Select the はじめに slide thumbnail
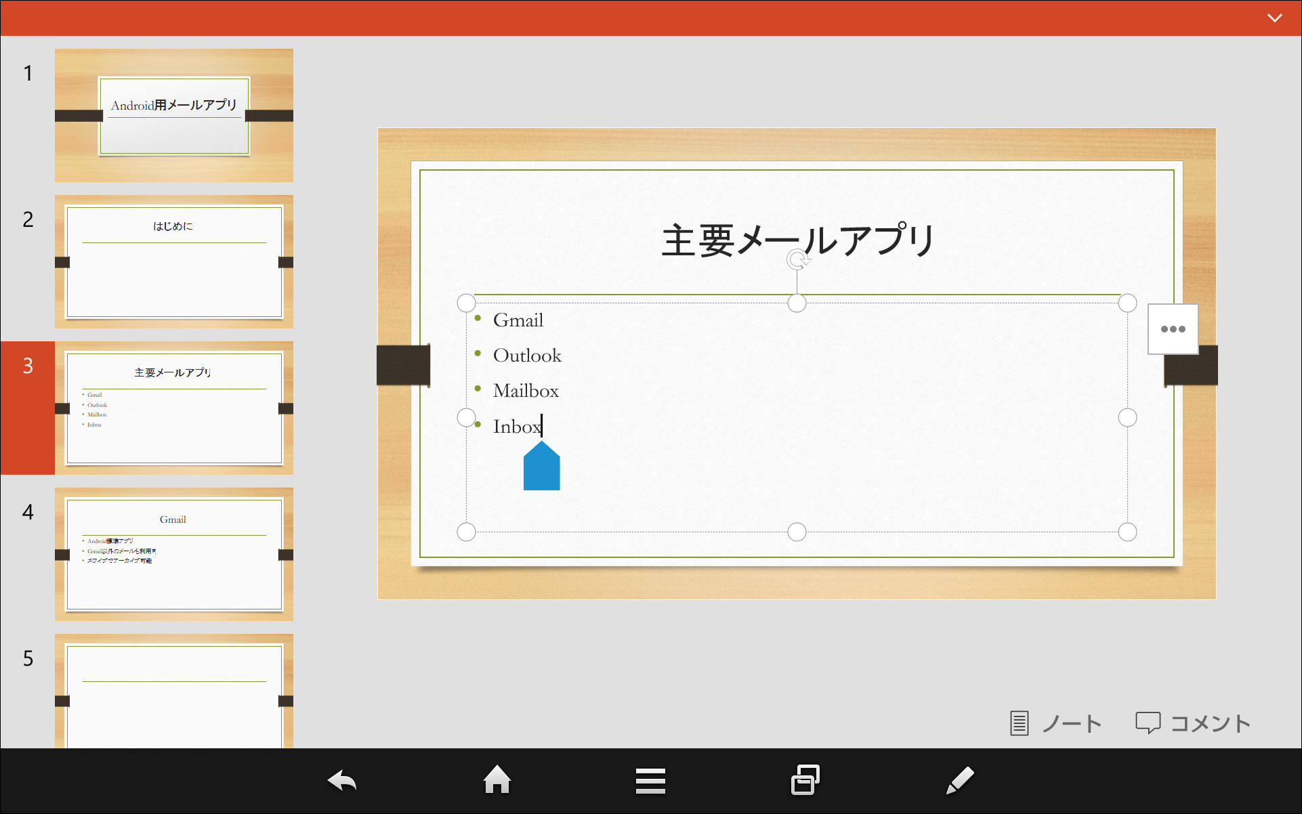 click(x=173, y=261)
